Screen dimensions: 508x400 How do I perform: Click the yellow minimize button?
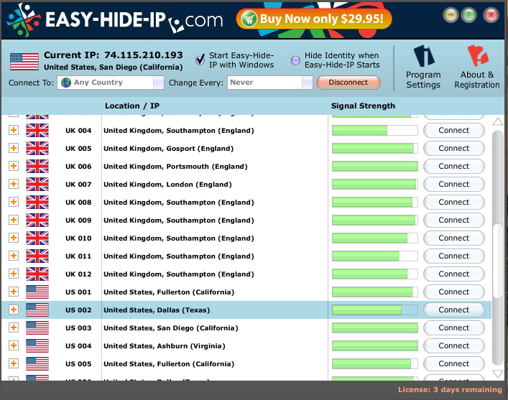pyautogui.click(x=451, y=14)
